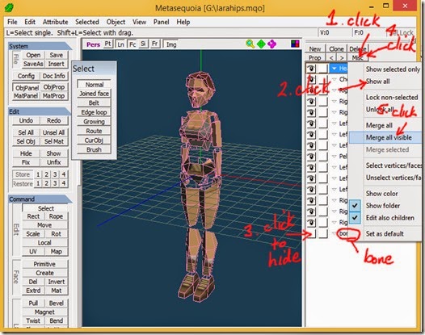This screenshot has height=335, width=425.
Task: Collapse the 'bo' bone object triangle
Action: click(335, 233)
